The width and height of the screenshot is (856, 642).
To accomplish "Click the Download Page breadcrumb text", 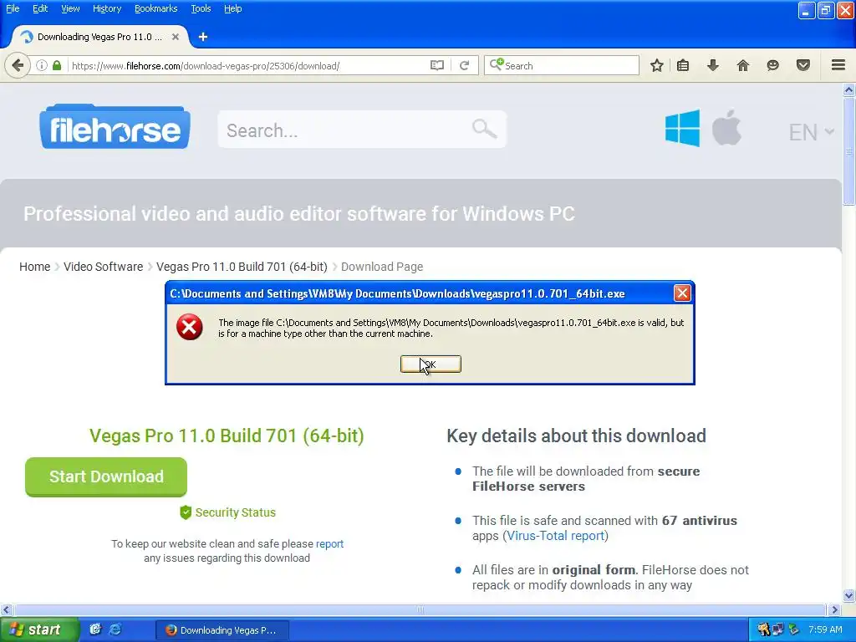I will click(x=382, y=267).
